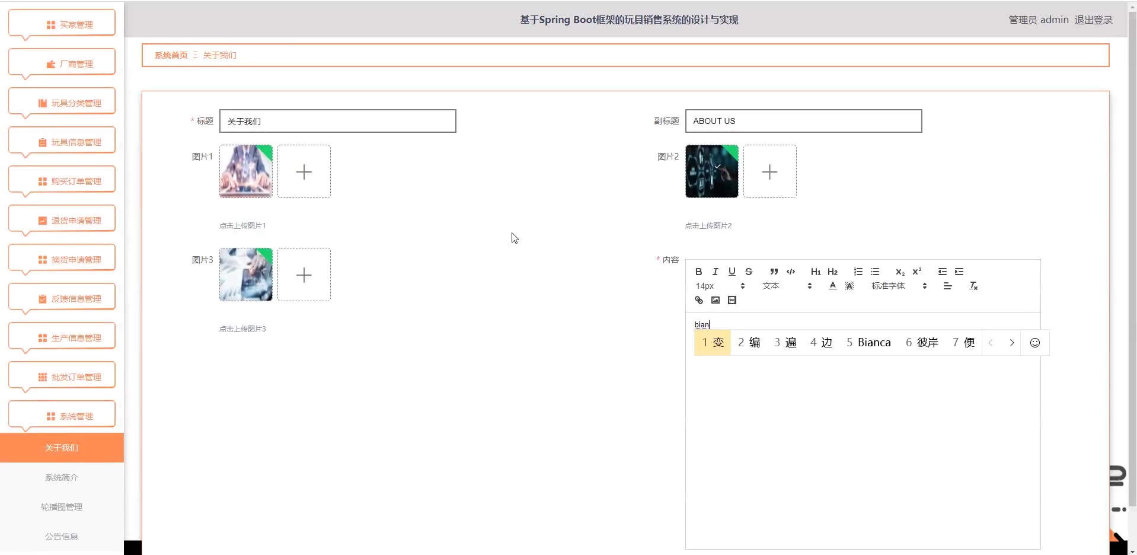Image resolution: width=1137 pixels, height=555 pixels.
Task: Open the 文本 heading style dropdown
Action: pos(787,286)
